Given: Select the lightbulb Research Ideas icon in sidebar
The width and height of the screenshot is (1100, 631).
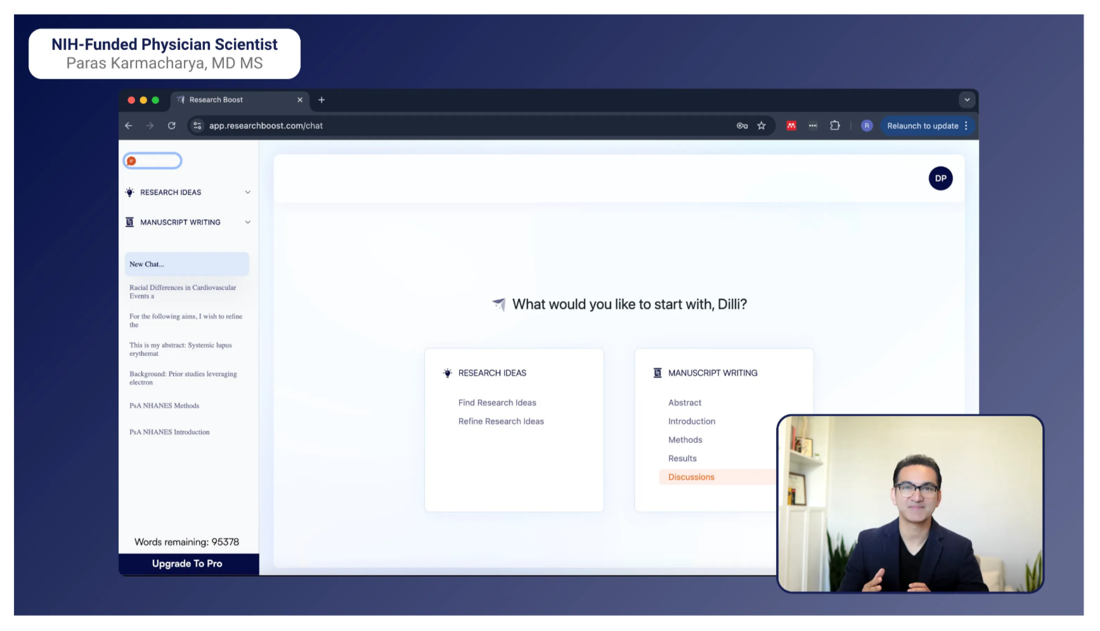Looking at the screenshot, I should pos(129,192).
